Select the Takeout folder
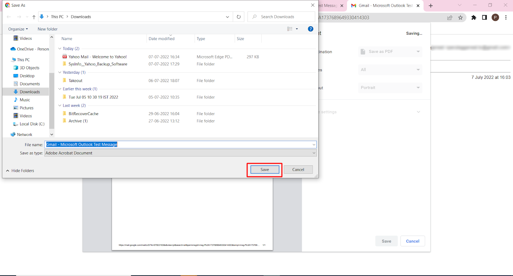Image resolution: width=513 pixels, height=276 pixels. (75, 81)
